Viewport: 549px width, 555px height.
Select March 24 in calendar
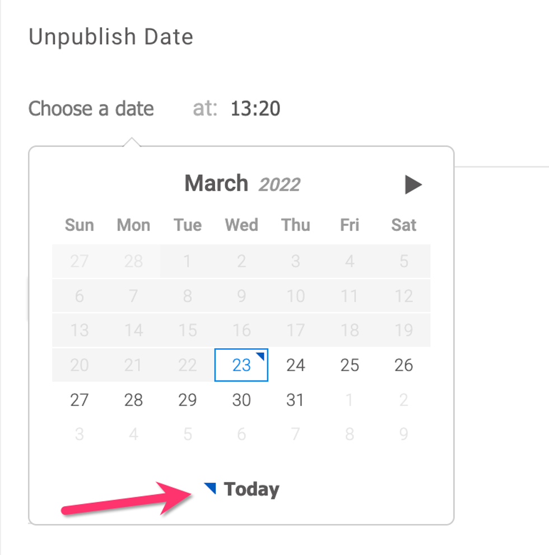pos(295,365)
